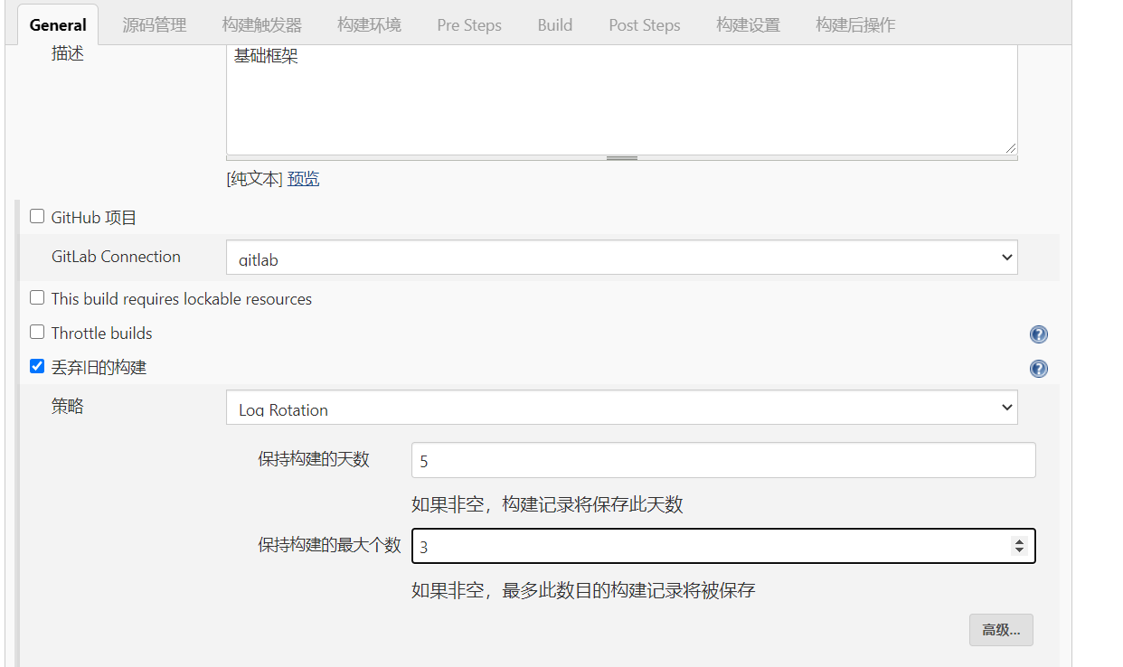Screen dimensions: 1123x667
Task: Open help for 丢弃旧的构建 option
Action: (1038, 368)
